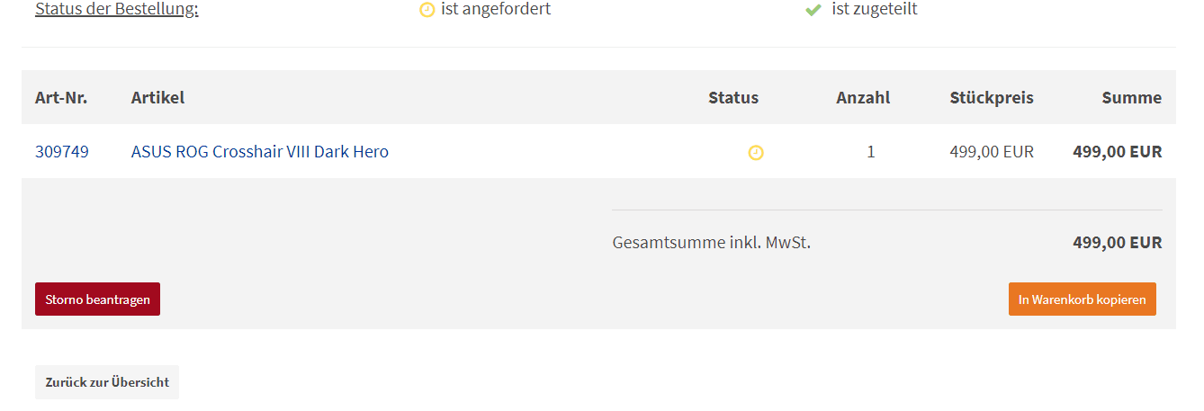Click the 'Status der Bestellung:' label

pos(117,10)
